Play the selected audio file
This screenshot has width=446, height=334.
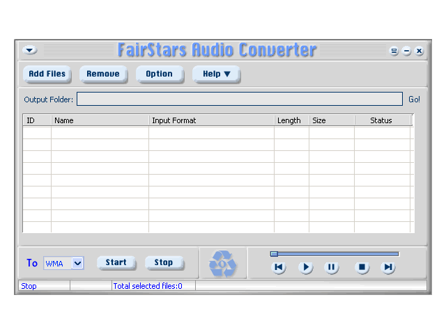coord(306,267)
